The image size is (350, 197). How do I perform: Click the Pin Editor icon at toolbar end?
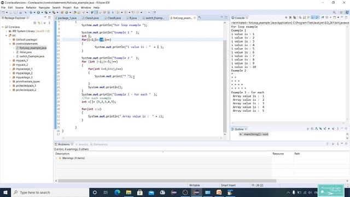154,13
